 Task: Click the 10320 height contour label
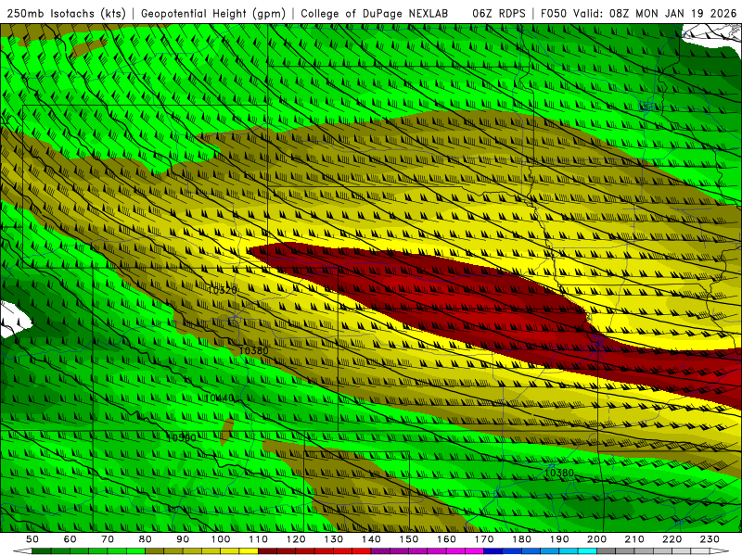pyautogui.click(x=222, y=290)
